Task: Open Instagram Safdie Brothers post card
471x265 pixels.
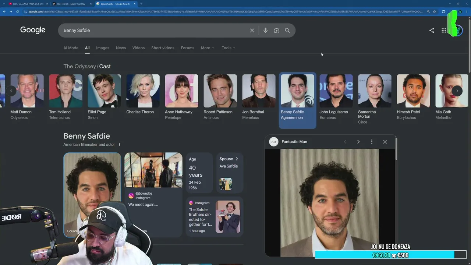Action: [x=215, y=217]
